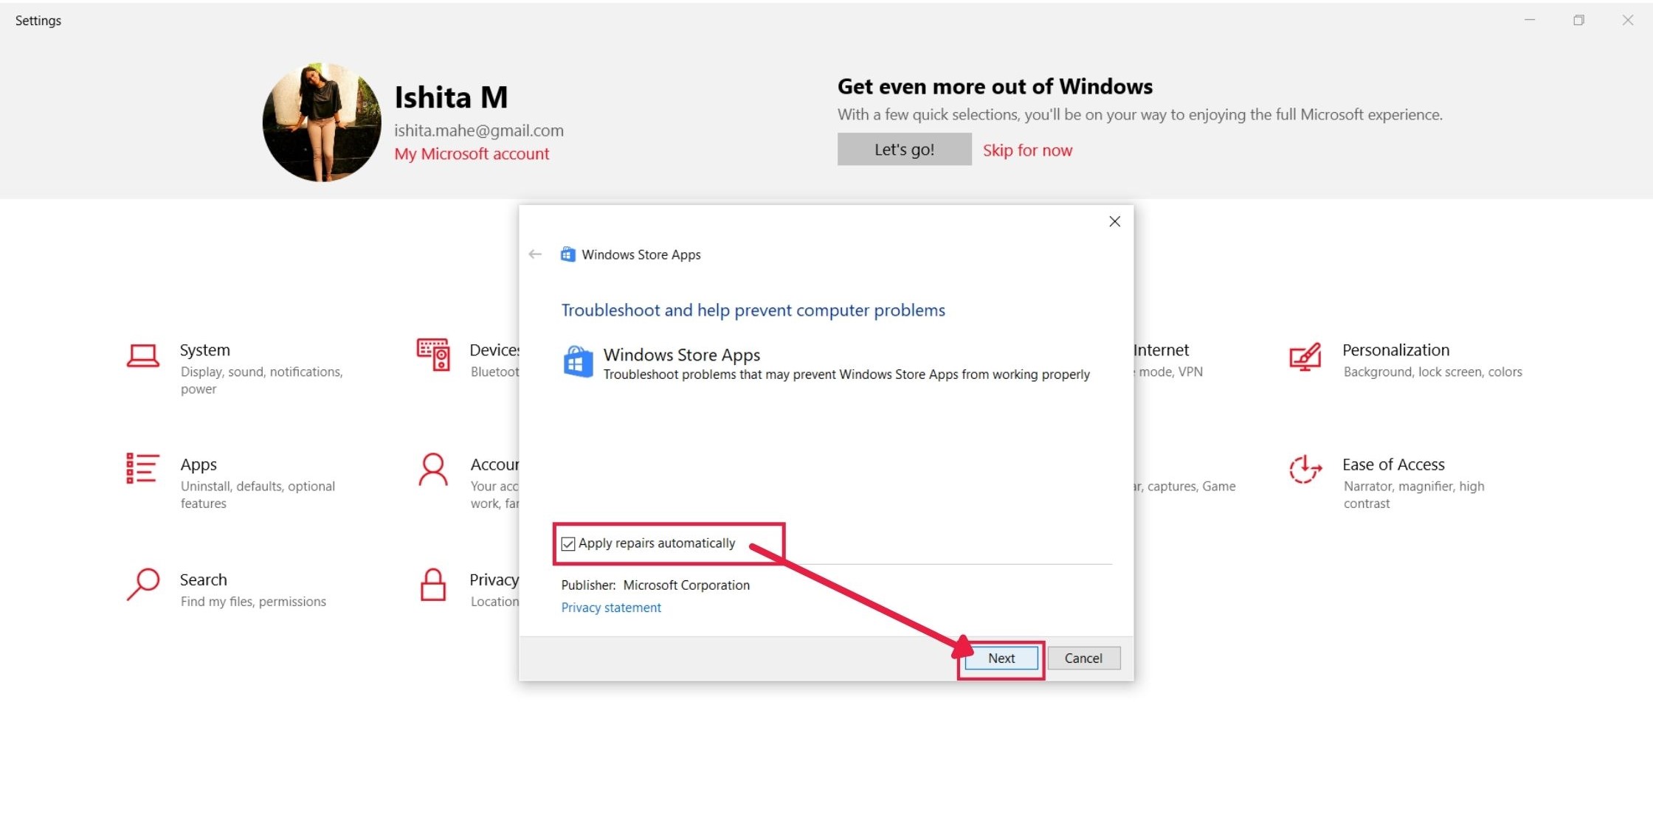Uncheck Apply repairs automatically
The image size is (1653, 814).
tap(567, 543)
